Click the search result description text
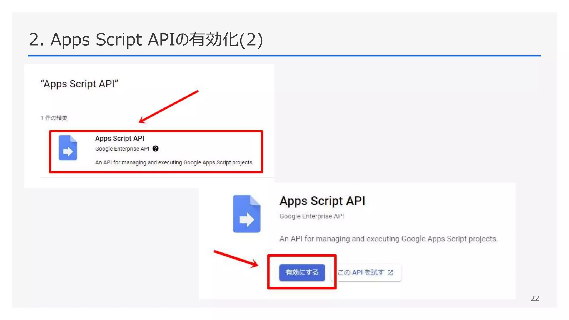The image size is (569, 320). [x=174, y=162]
